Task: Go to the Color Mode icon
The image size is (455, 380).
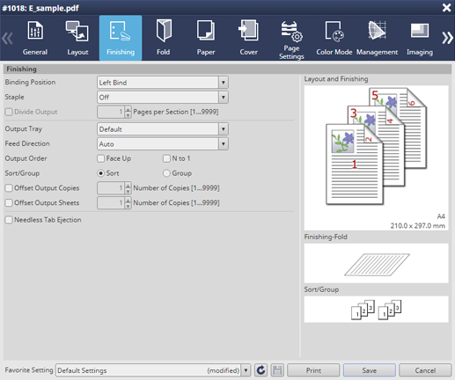Action: [x=334, y=31]
